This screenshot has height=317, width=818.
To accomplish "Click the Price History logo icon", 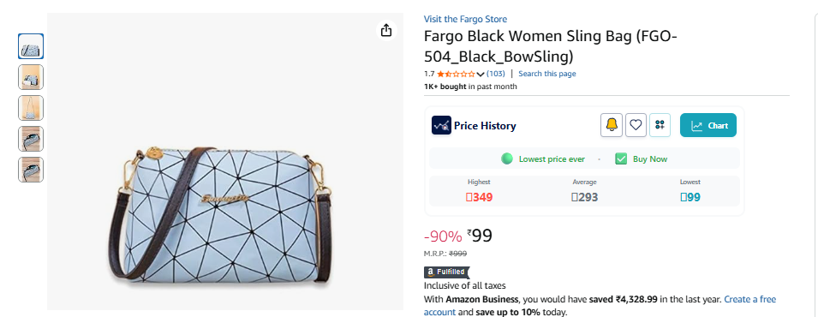I will 441,125.
